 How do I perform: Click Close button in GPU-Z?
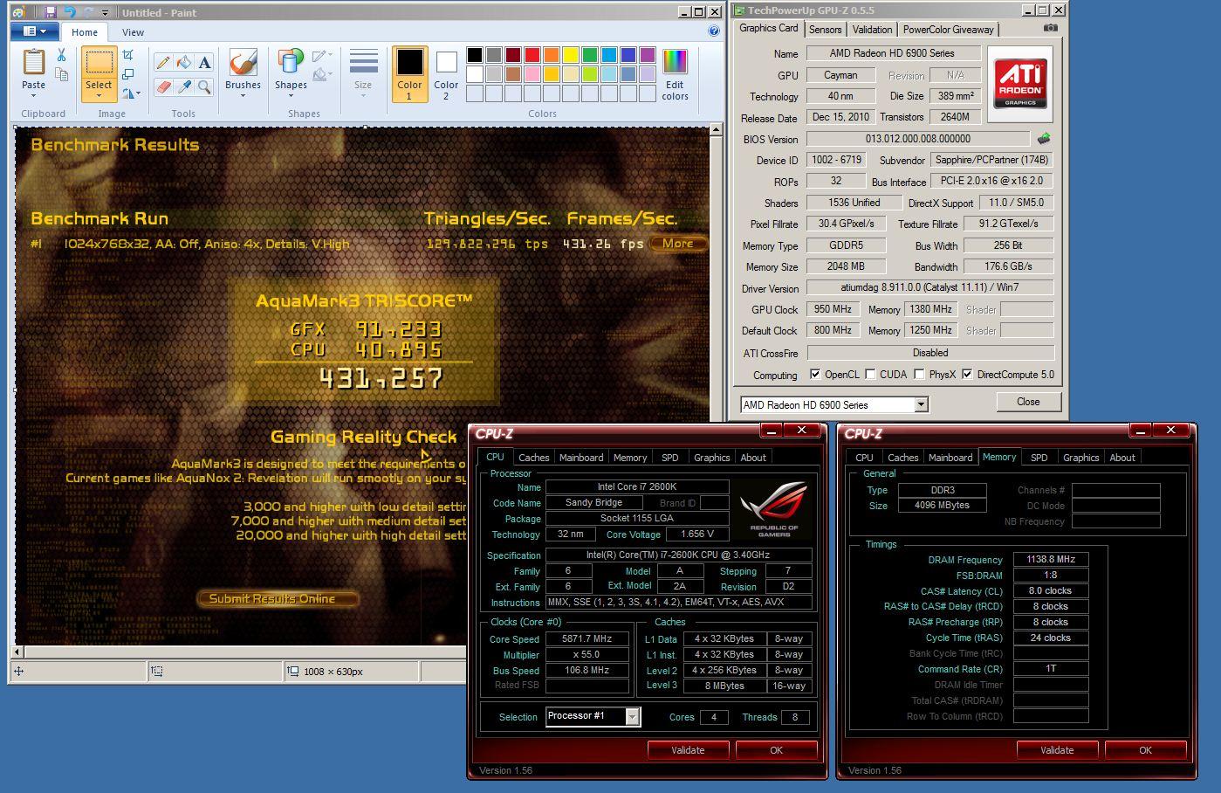pyautogui.click(x=1028, y=402)
